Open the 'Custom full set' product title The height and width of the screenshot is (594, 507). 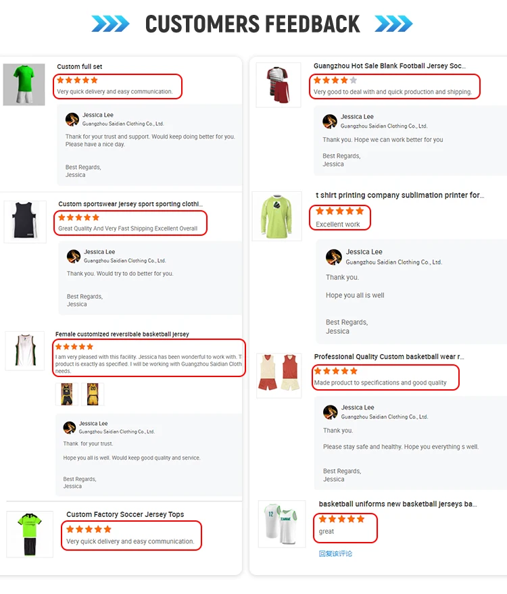point(80,67)
